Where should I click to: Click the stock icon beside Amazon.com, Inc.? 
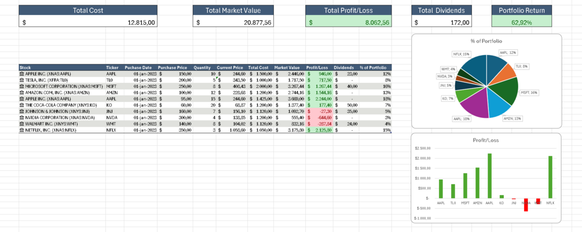click(x=22, y=93)
